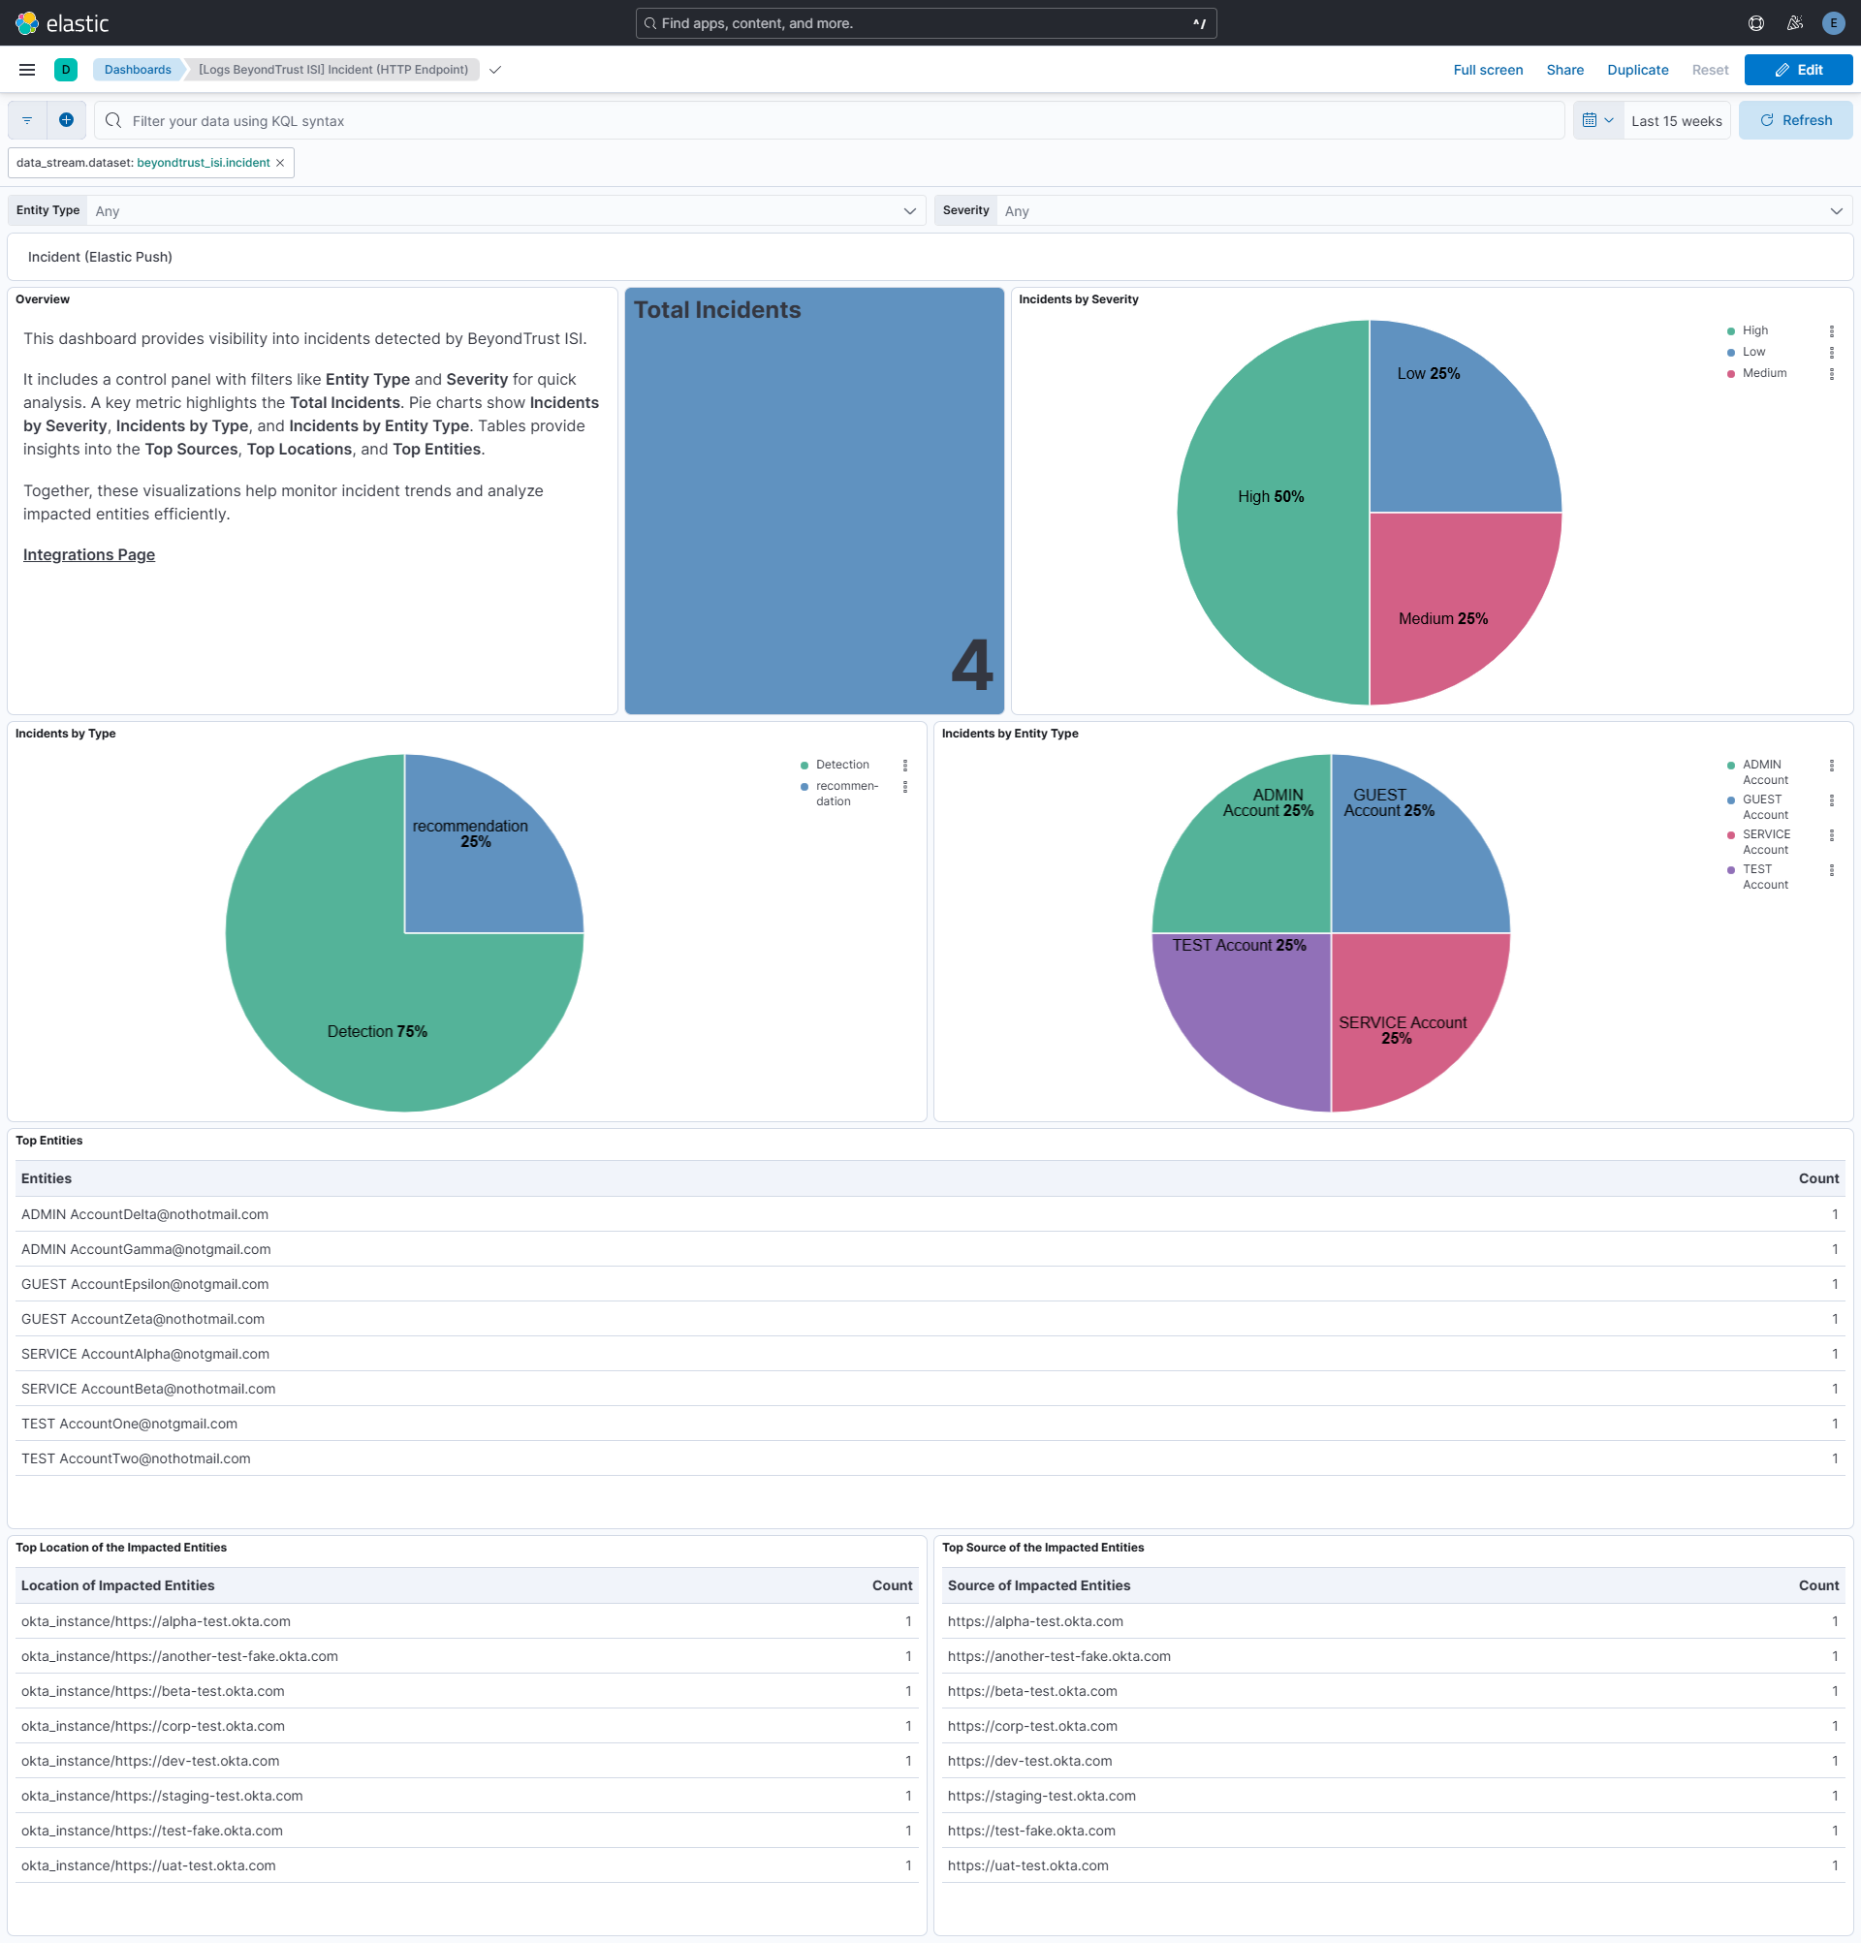The image size is (1861, 1943).
Task: Click the Edit dashboard button
Action: click(1798, 70)
